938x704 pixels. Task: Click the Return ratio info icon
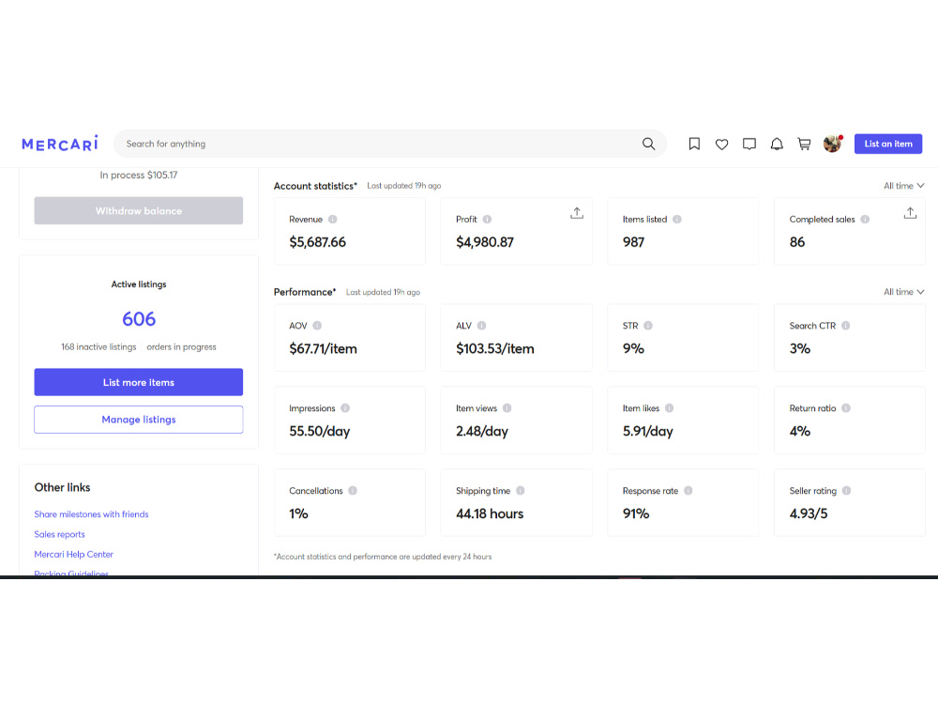pos(846,408)
